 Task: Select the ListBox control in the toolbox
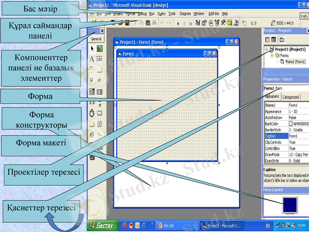100,92
